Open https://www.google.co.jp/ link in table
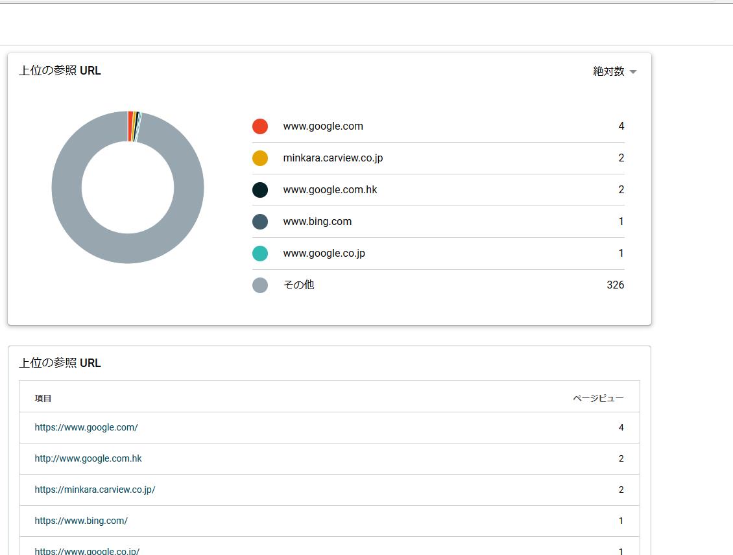 (x=87, y=551)
